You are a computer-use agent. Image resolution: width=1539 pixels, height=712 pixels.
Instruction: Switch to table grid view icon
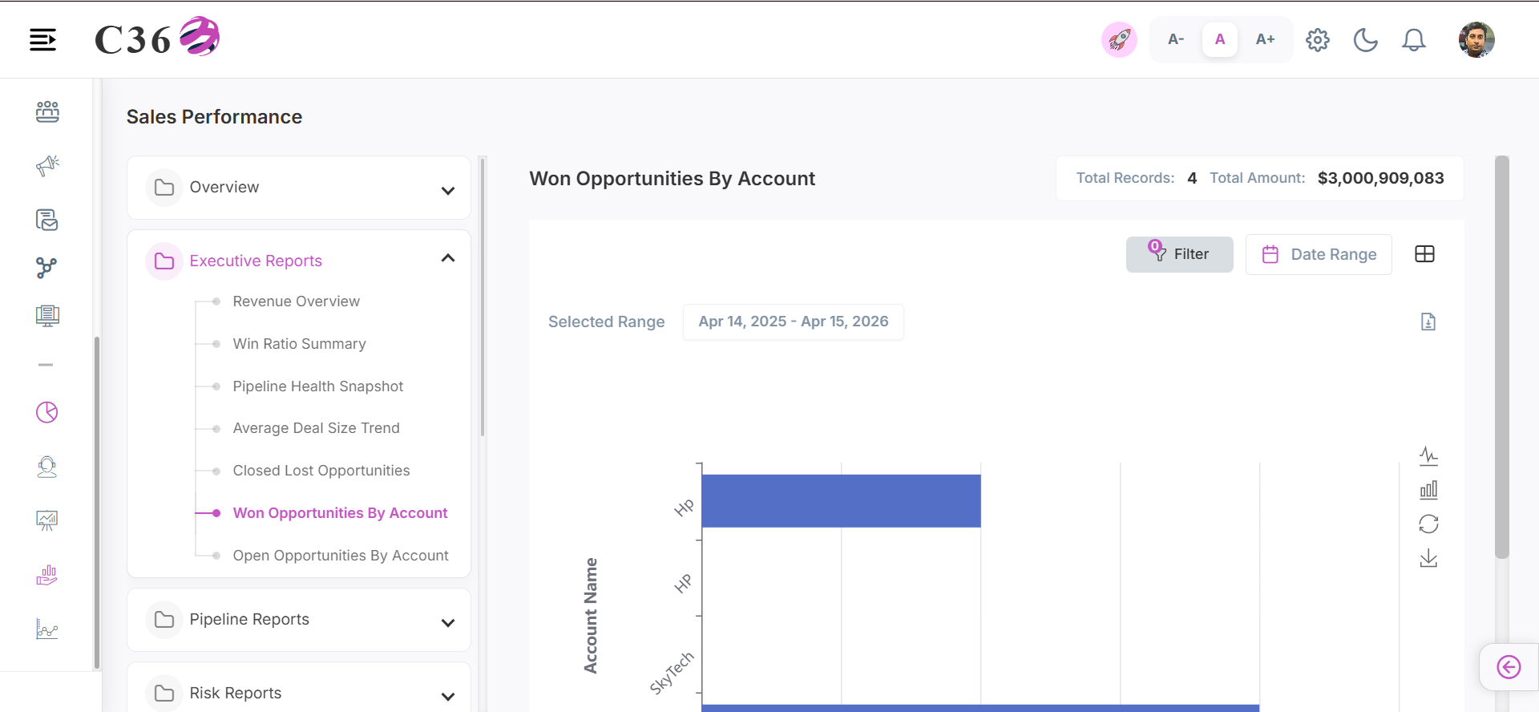tap(1425, 254)
